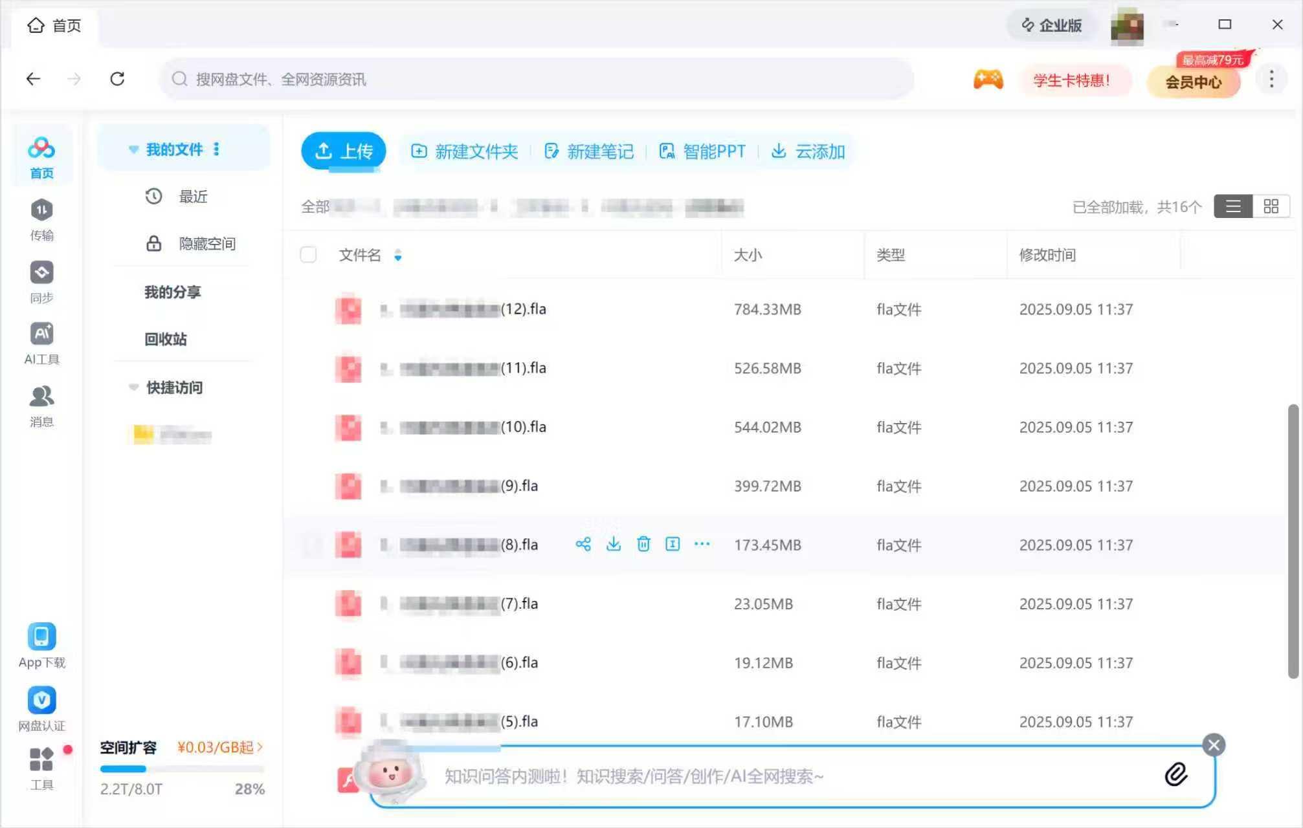The image size is (1303, 828).
Task: Open 我的分享 in the side menu
Action: point(172,292)
